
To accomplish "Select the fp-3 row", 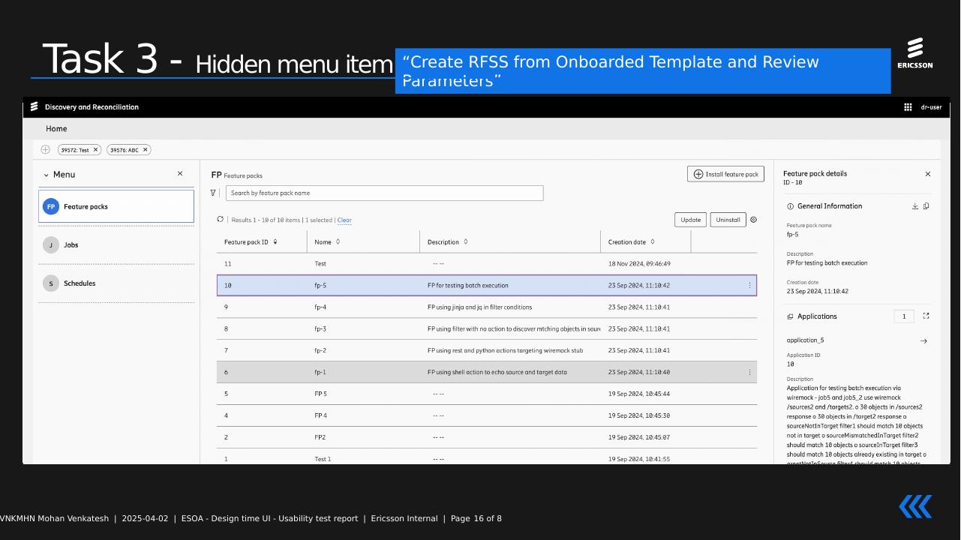I will (487, 329).
